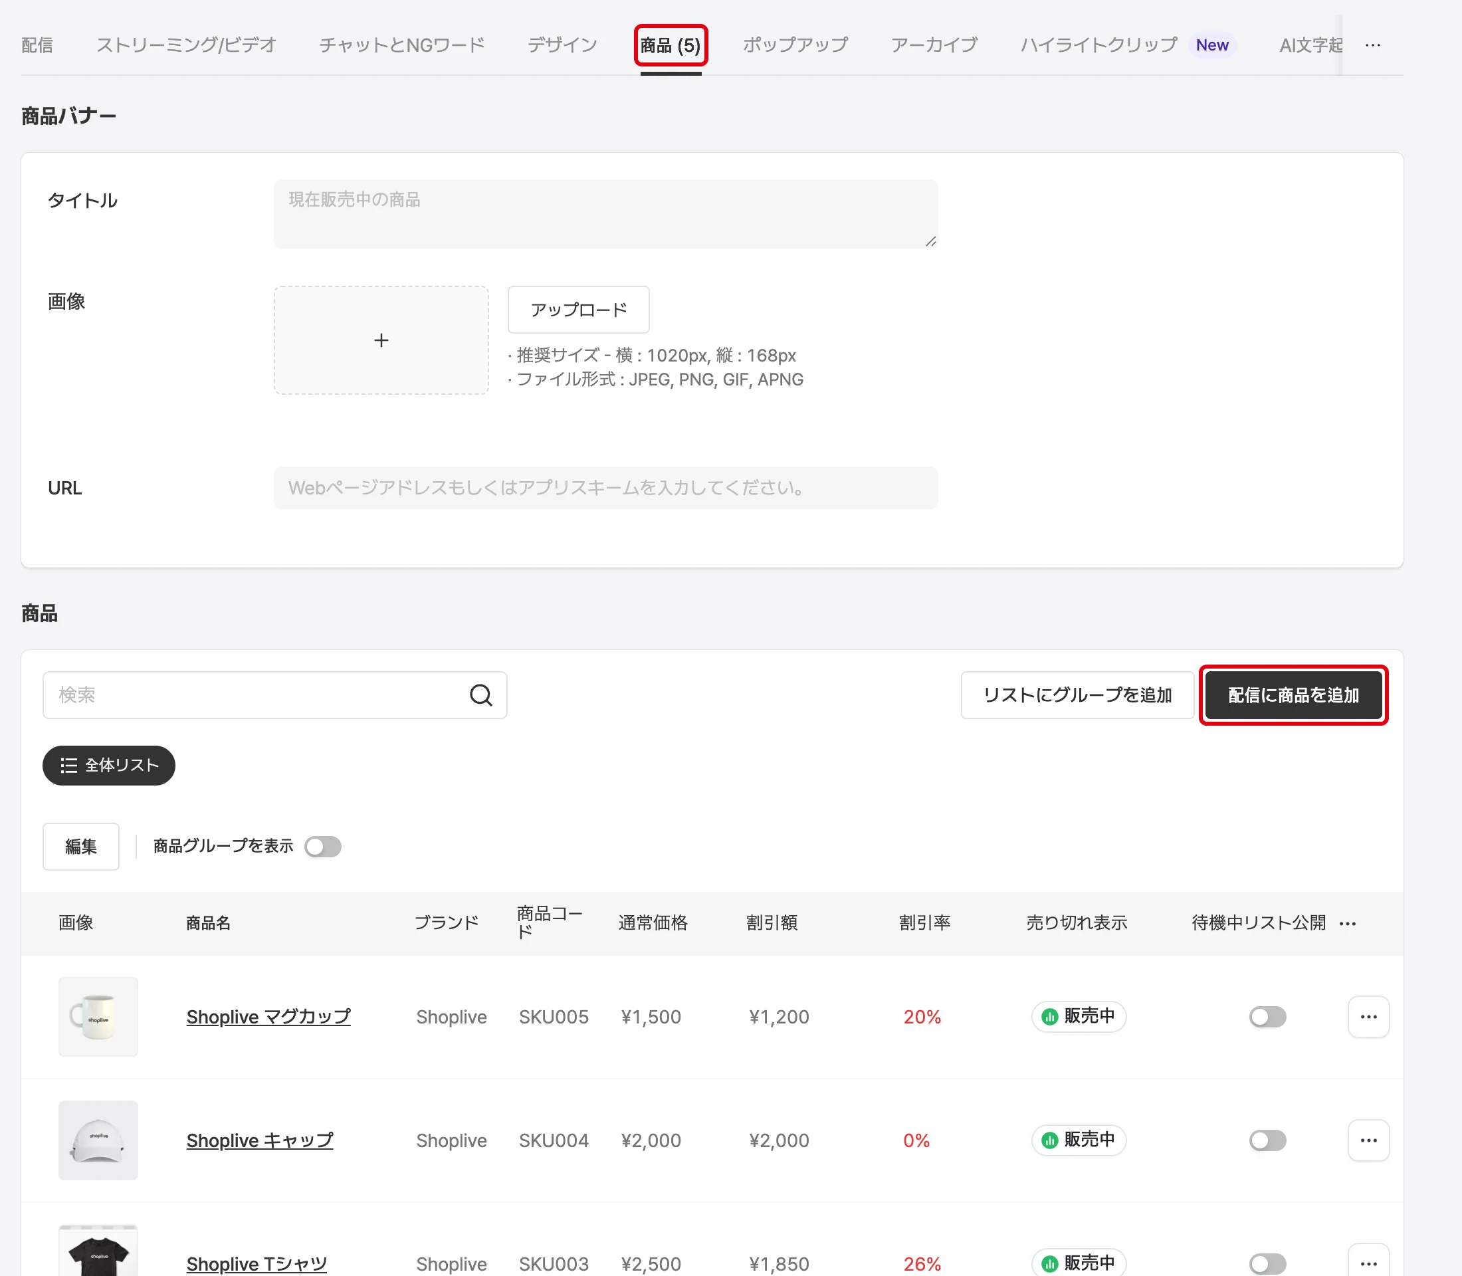Screen dimensions: 1462x1276
Task: Click the plus icon in image dropzone
Action: pyautogui.click(x=381, y=340)
